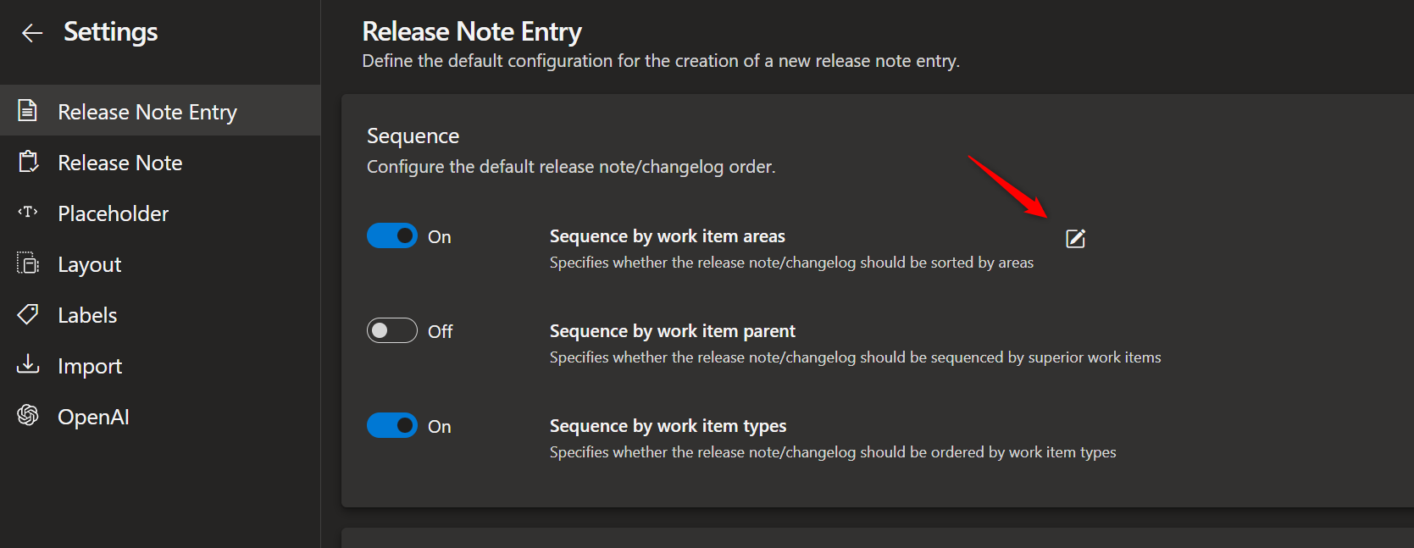Viewport: 1414px width, 548px height.
Task: Click the Release Note Entry document icon
Action: point(28,111)
